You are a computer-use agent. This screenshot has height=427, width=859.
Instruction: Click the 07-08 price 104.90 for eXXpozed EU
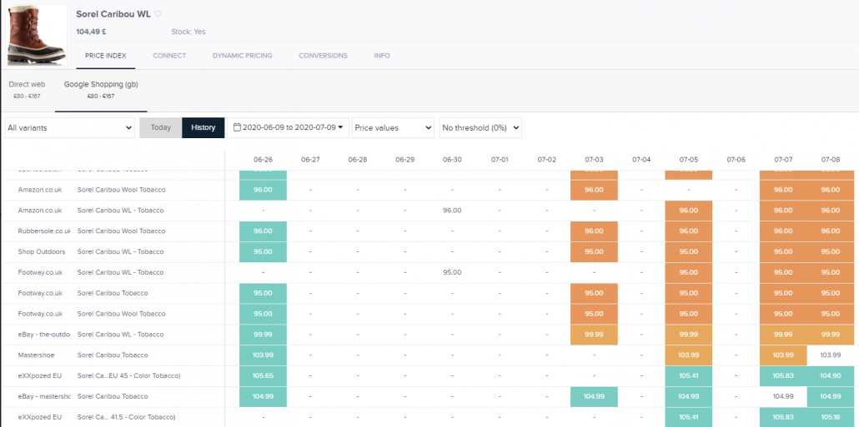point(831,375)
